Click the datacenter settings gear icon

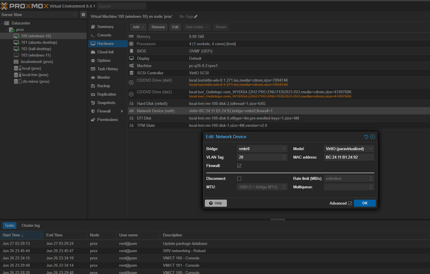[x=83, y=14]
